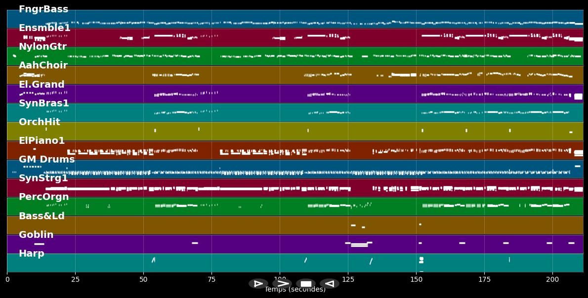Pick the SynStrg1 track label

43,178
